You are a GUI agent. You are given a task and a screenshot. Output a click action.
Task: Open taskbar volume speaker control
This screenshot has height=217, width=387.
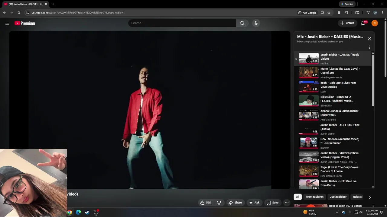(361, 212)
